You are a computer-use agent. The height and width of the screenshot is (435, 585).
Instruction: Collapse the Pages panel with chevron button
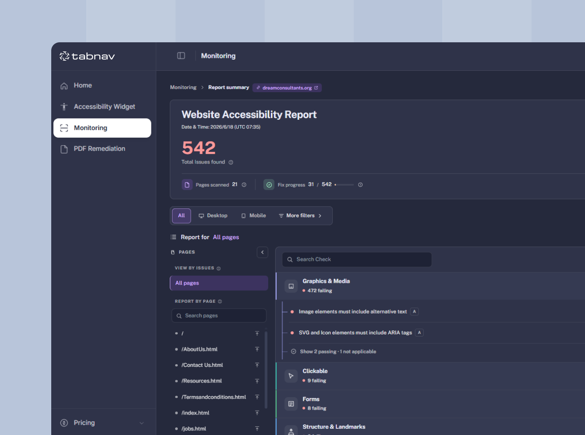[262, 252]
